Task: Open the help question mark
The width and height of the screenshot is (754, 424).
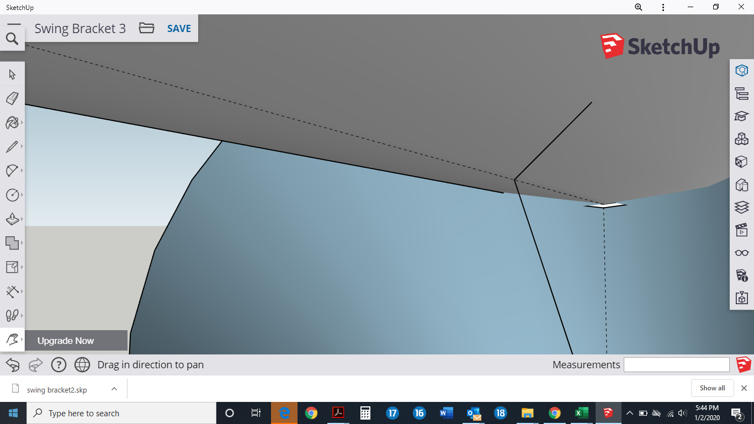Action: 59,364
